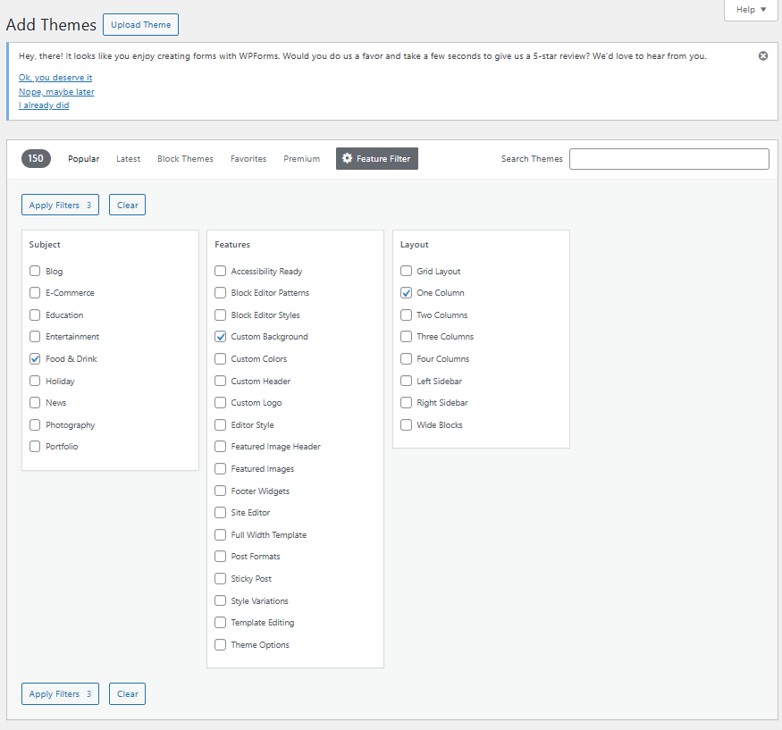Click the Feature Filter gear button
Viewport: 782px width, 730px height.
[376, 158]
